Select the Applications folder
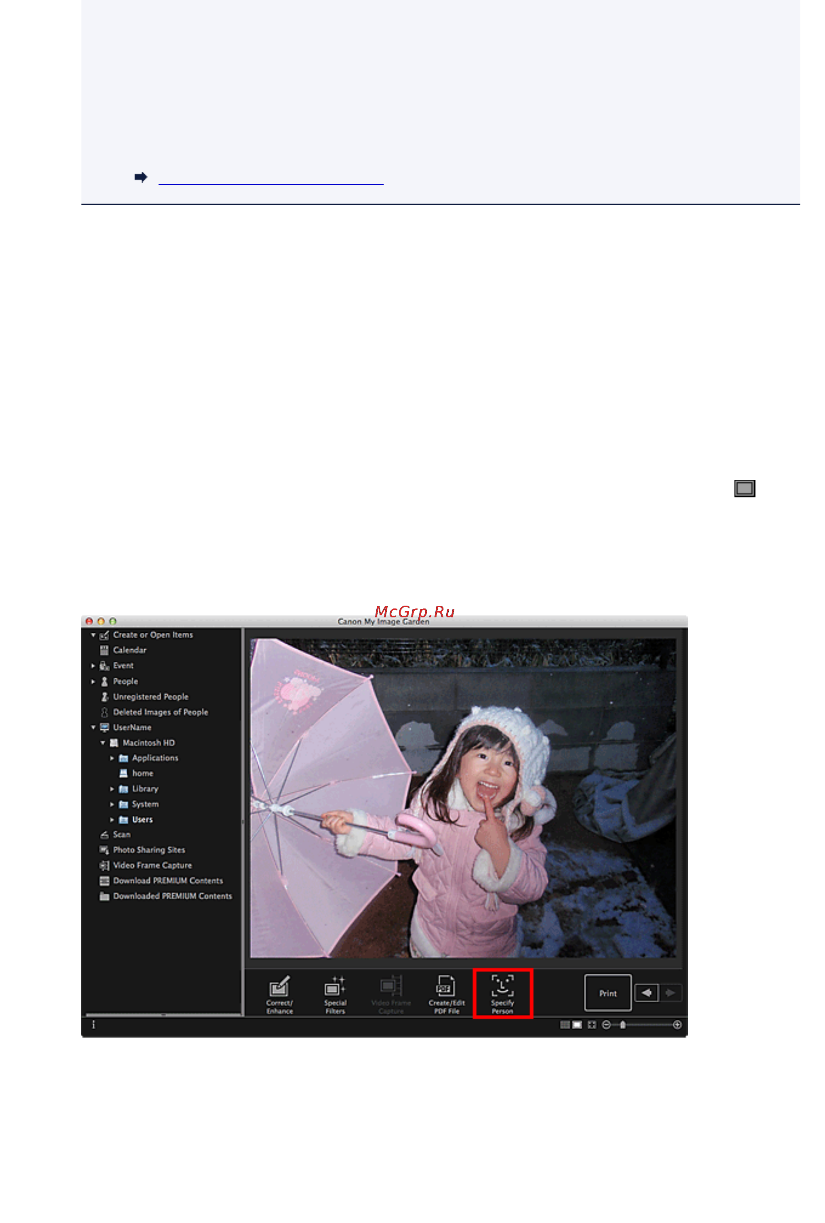This screenshot has width=825, height=1223. [x=155, y=758]
